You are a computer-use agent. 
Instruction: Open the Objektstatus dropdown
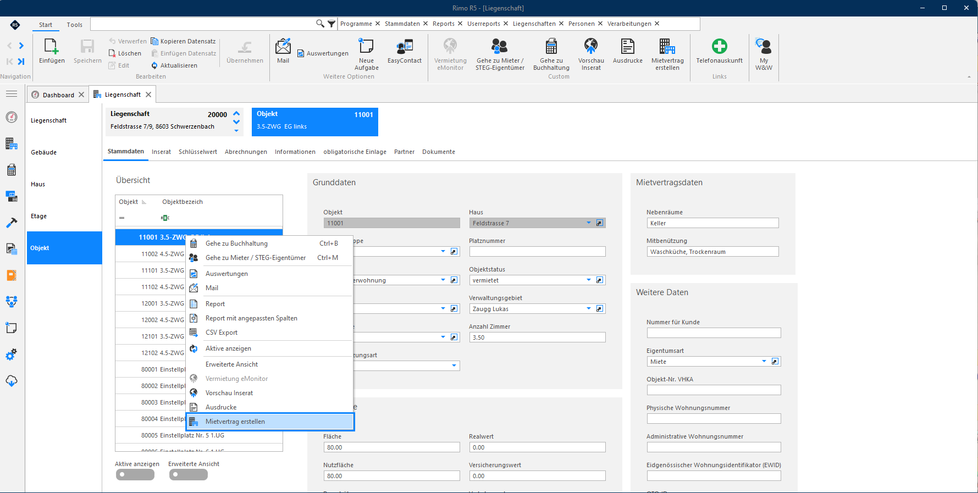589,280
